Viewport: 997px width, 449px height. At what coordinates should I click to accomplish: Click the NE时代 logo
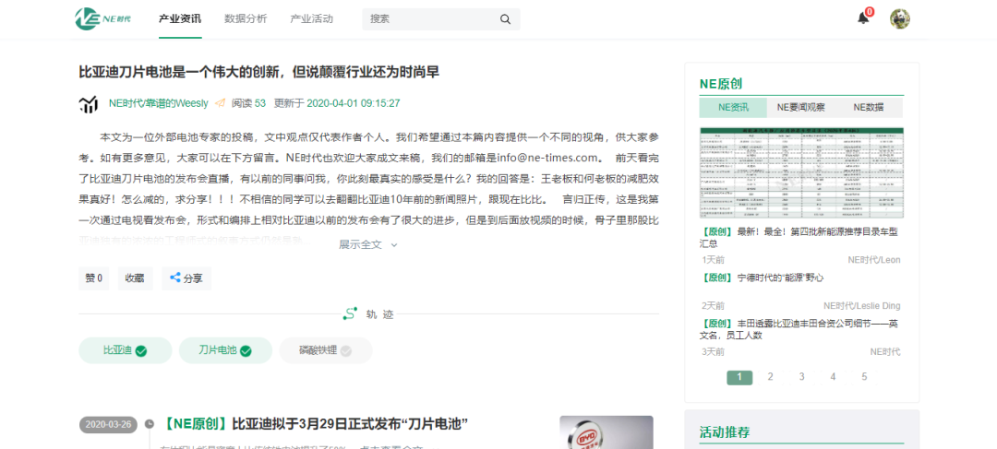coord(102,18)
